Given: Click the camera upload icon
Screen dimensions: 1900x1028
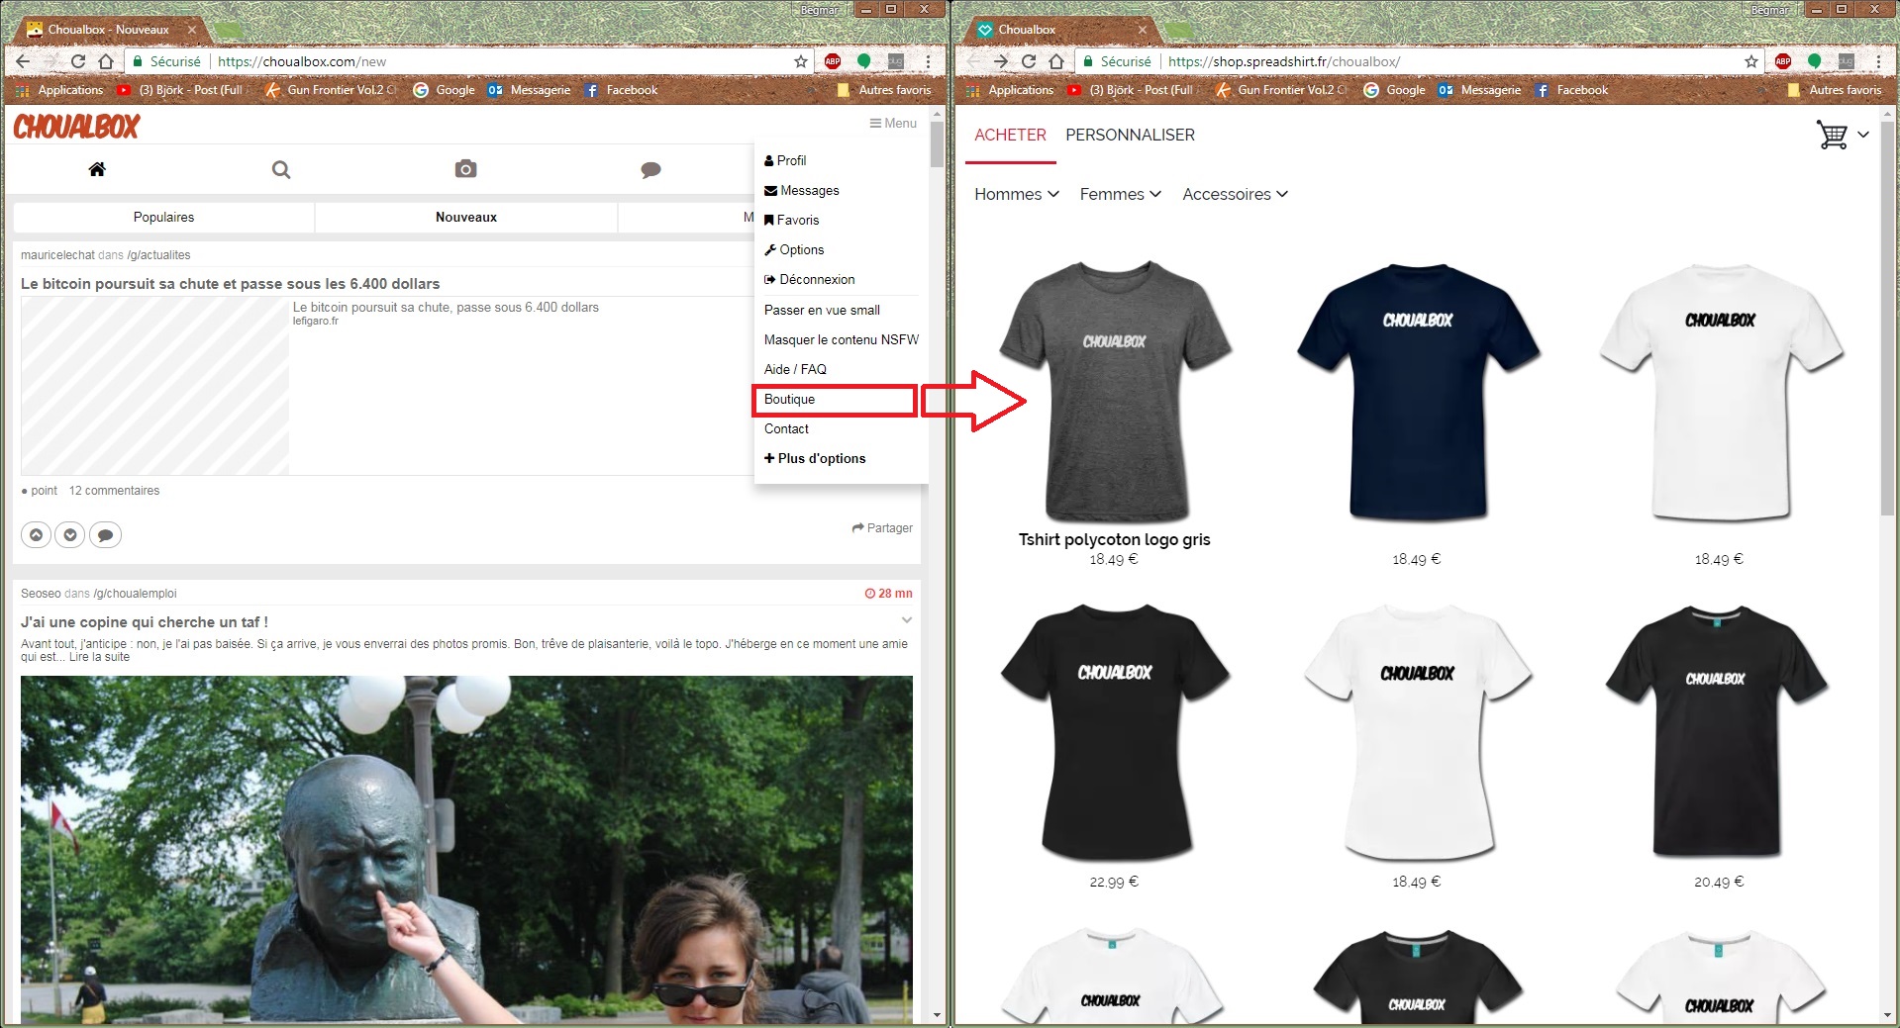Looking at the screenshot, I should (x=465, y=169).
